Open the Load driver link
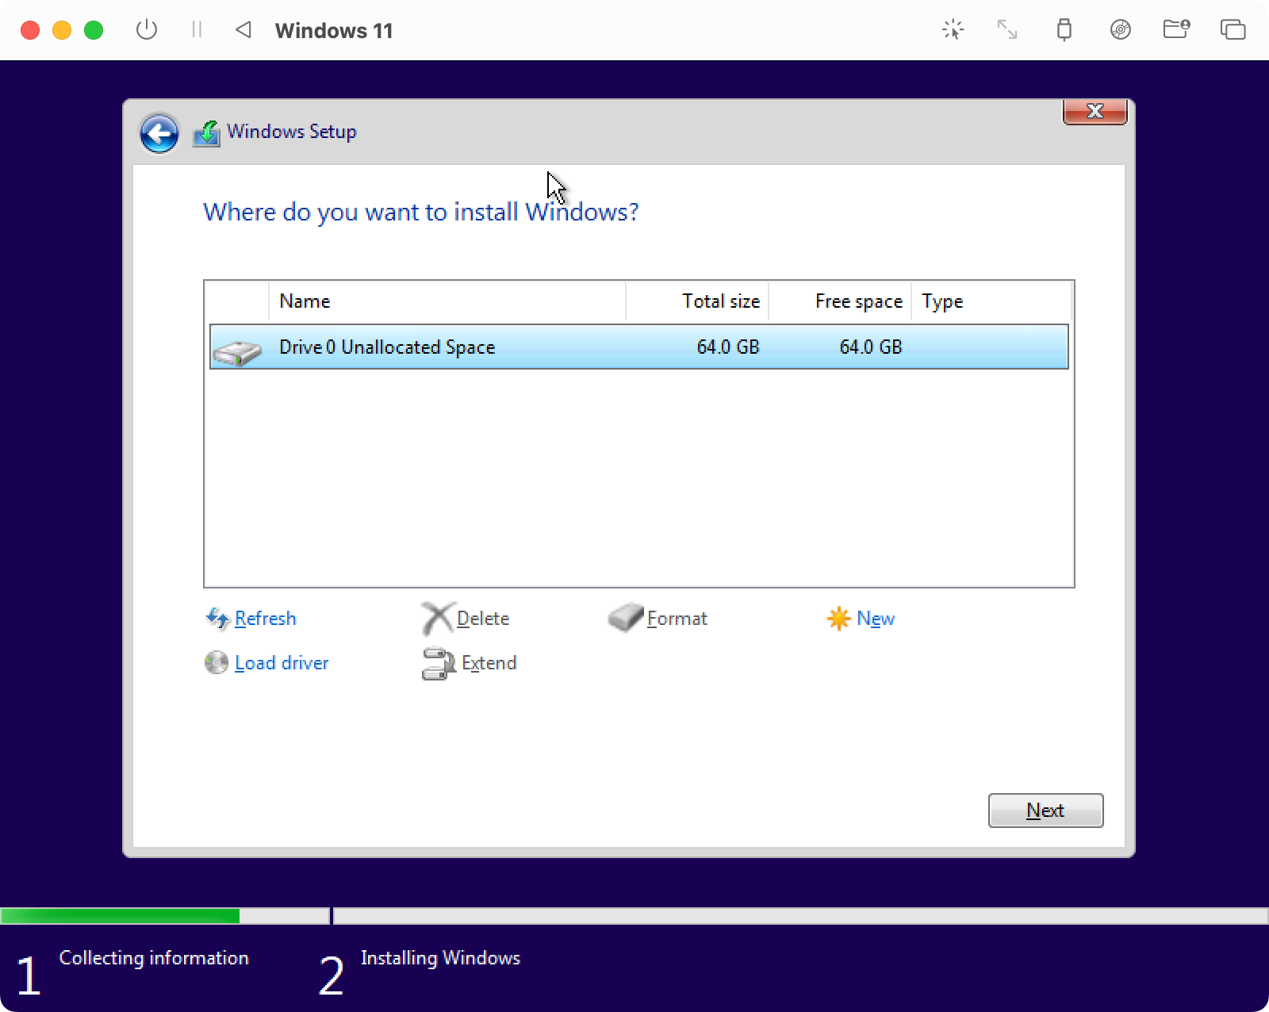The height and width of the screenshot is (1012, 1269). point(280,662)
